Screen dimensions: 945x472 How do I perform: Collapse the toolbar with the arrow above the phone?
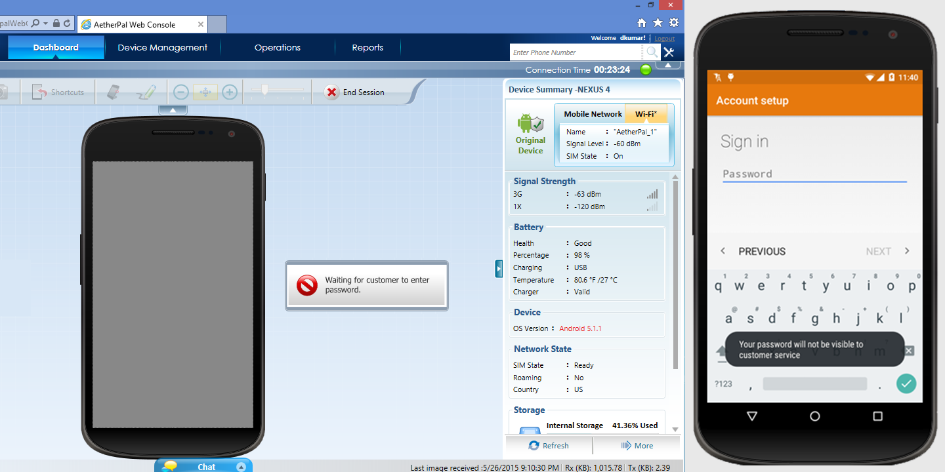tap(173, 109)
